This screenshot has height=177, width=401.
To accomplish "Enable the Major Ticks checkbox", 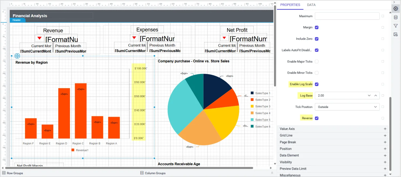I will coord(317,62).
